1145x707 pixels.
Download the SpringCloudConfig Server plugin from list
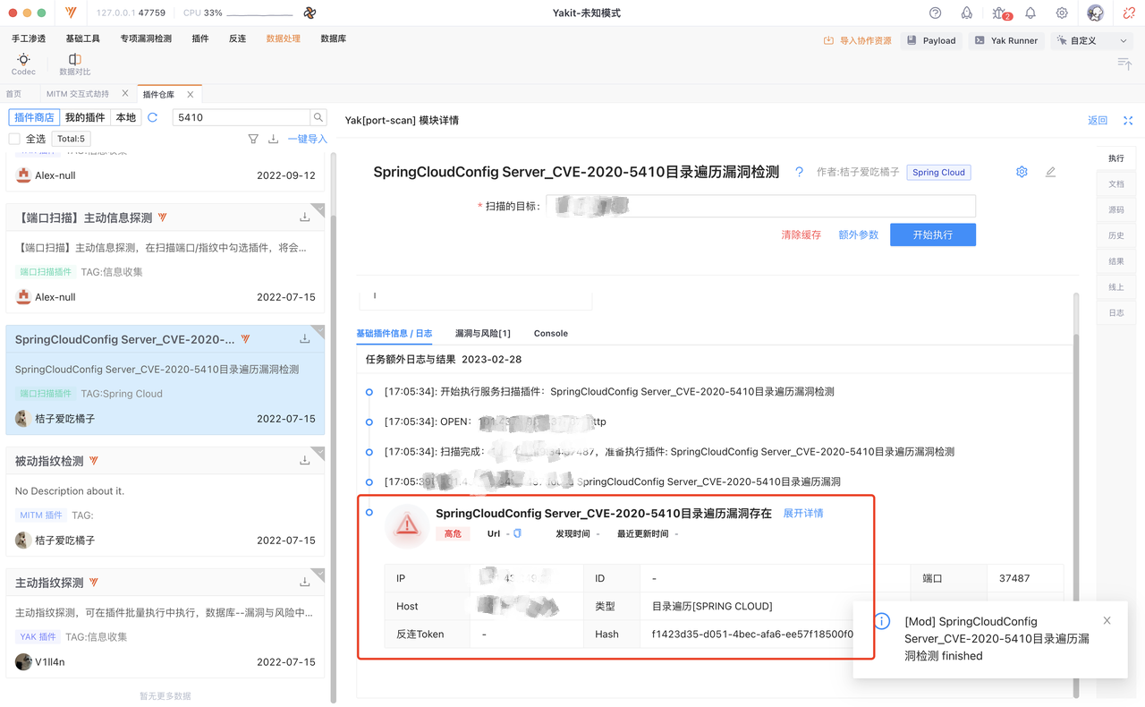point(305,339)
